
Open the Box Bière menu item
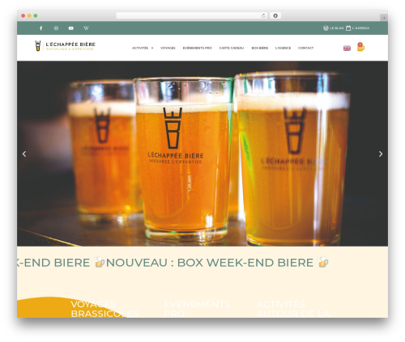(260, 48)
